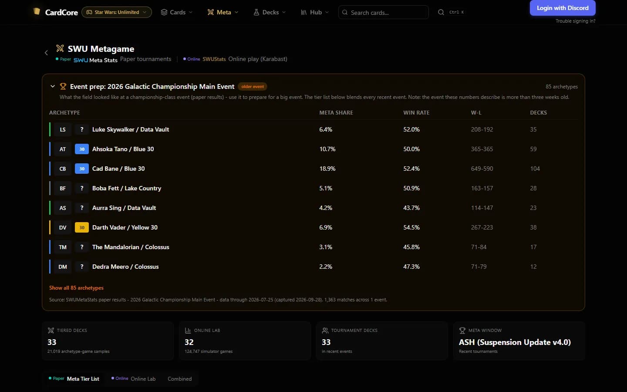The image size is (627, 392).
Task: Click the Tiered Decks card icon
Action: [x=51, y=330]
